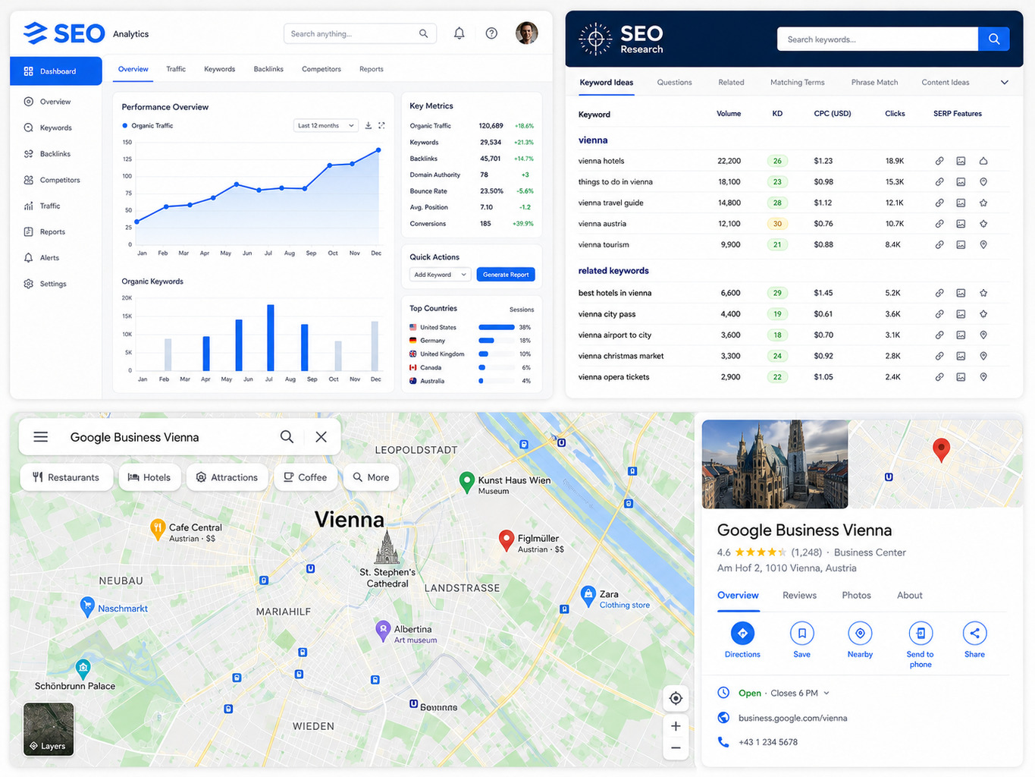The height and width of the screenshot is (777, 1035).
Task: Click star icon for best hotels in vienna
Action: [x=983, y=293]
